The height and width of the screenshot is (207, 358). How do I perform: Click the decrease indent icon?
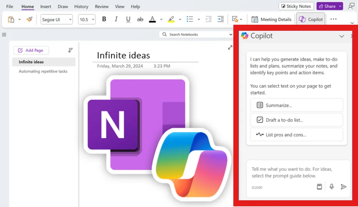(x=209, y=19)
